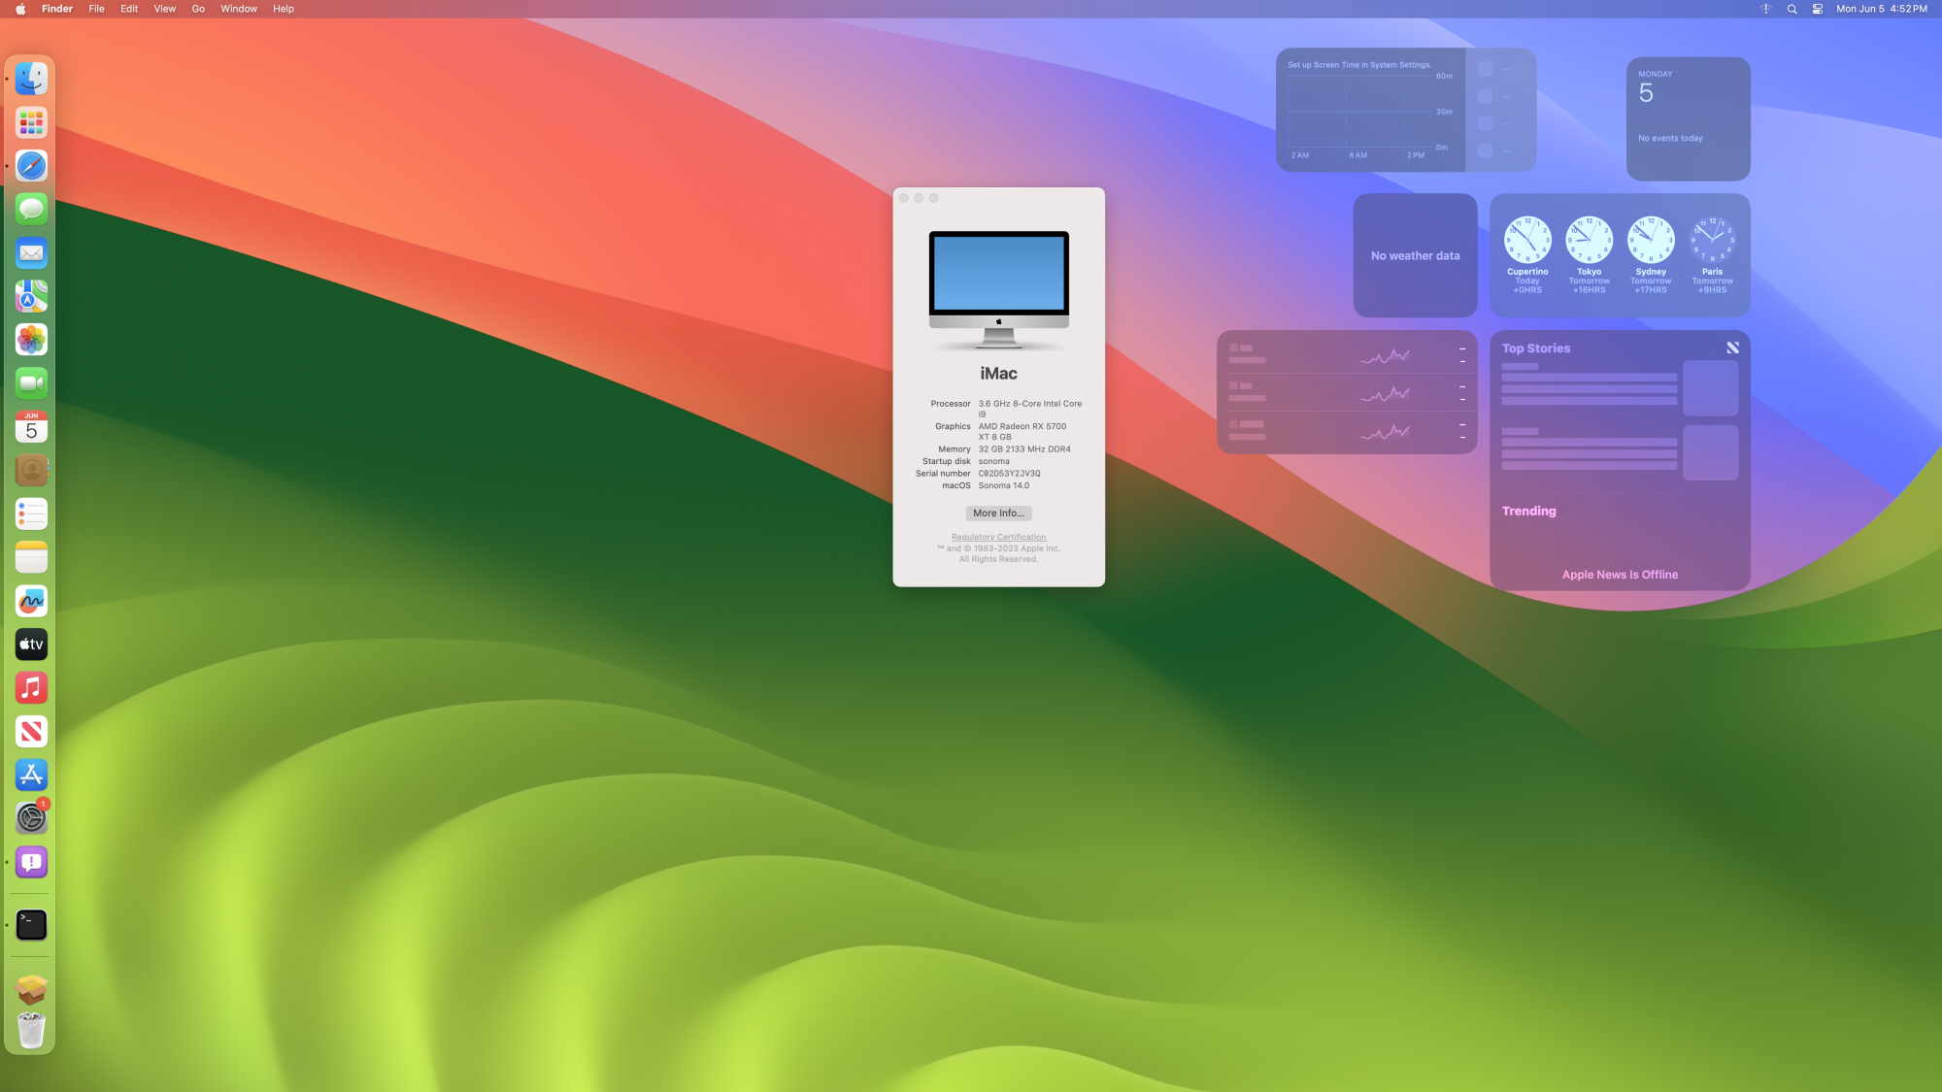The image size is (1942, 1092).
Task: Open the Trash in the Dock
Action: pyautogui.click(x=31, y=1031)
